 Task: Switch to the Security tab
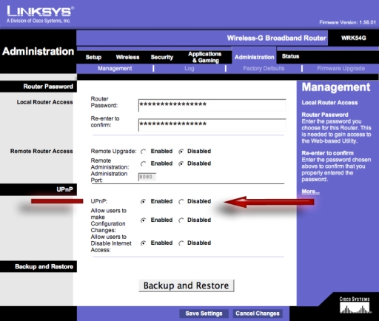click(x=162, y=57)
